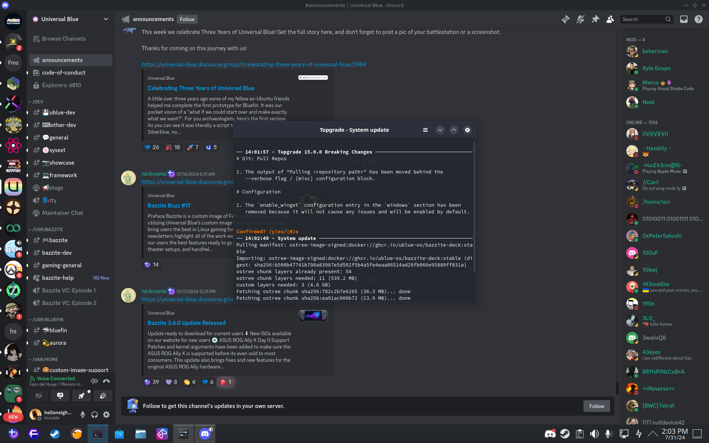
Task: Open the bazzite-help channel
Action: [58, 278]
